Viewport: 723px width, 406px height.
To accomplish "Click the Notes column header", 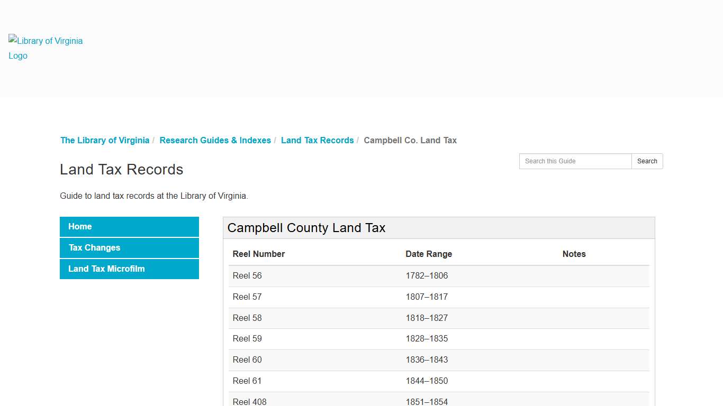I will [x=574, y=254].
